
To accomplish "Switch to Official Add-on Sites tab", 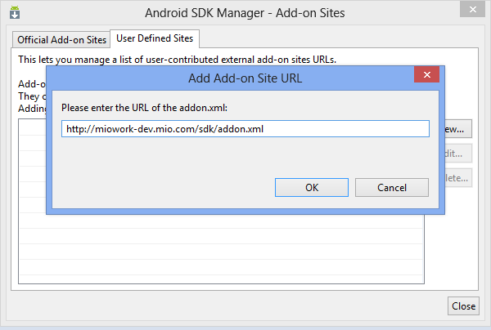I will (61, 40).
